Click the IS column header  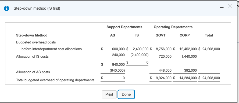point(137,35)
